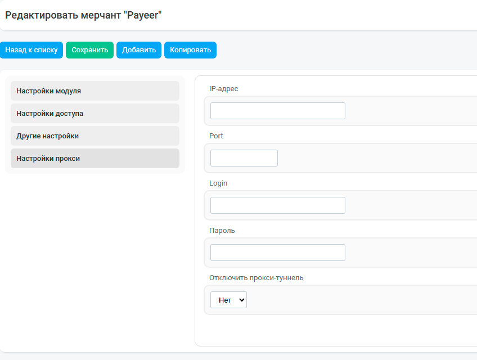The width and height of the screenshot is (477, 360).
Task: Focus the Login input field
Action: [x=278, y=205]
